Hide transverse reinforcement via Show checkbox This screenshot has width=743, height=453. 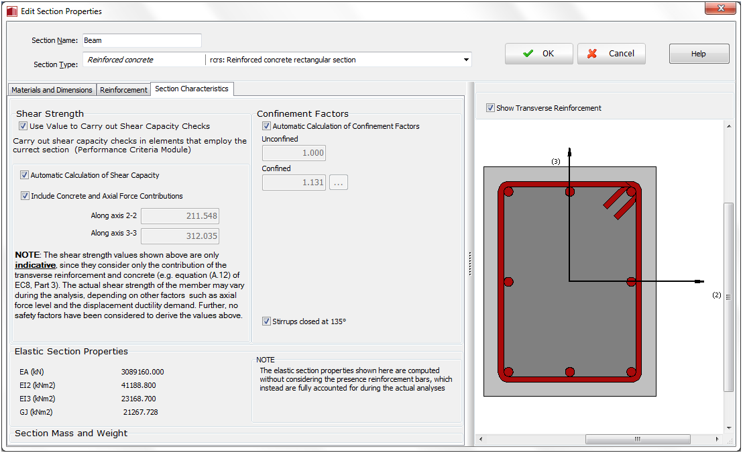pos(490,108)
